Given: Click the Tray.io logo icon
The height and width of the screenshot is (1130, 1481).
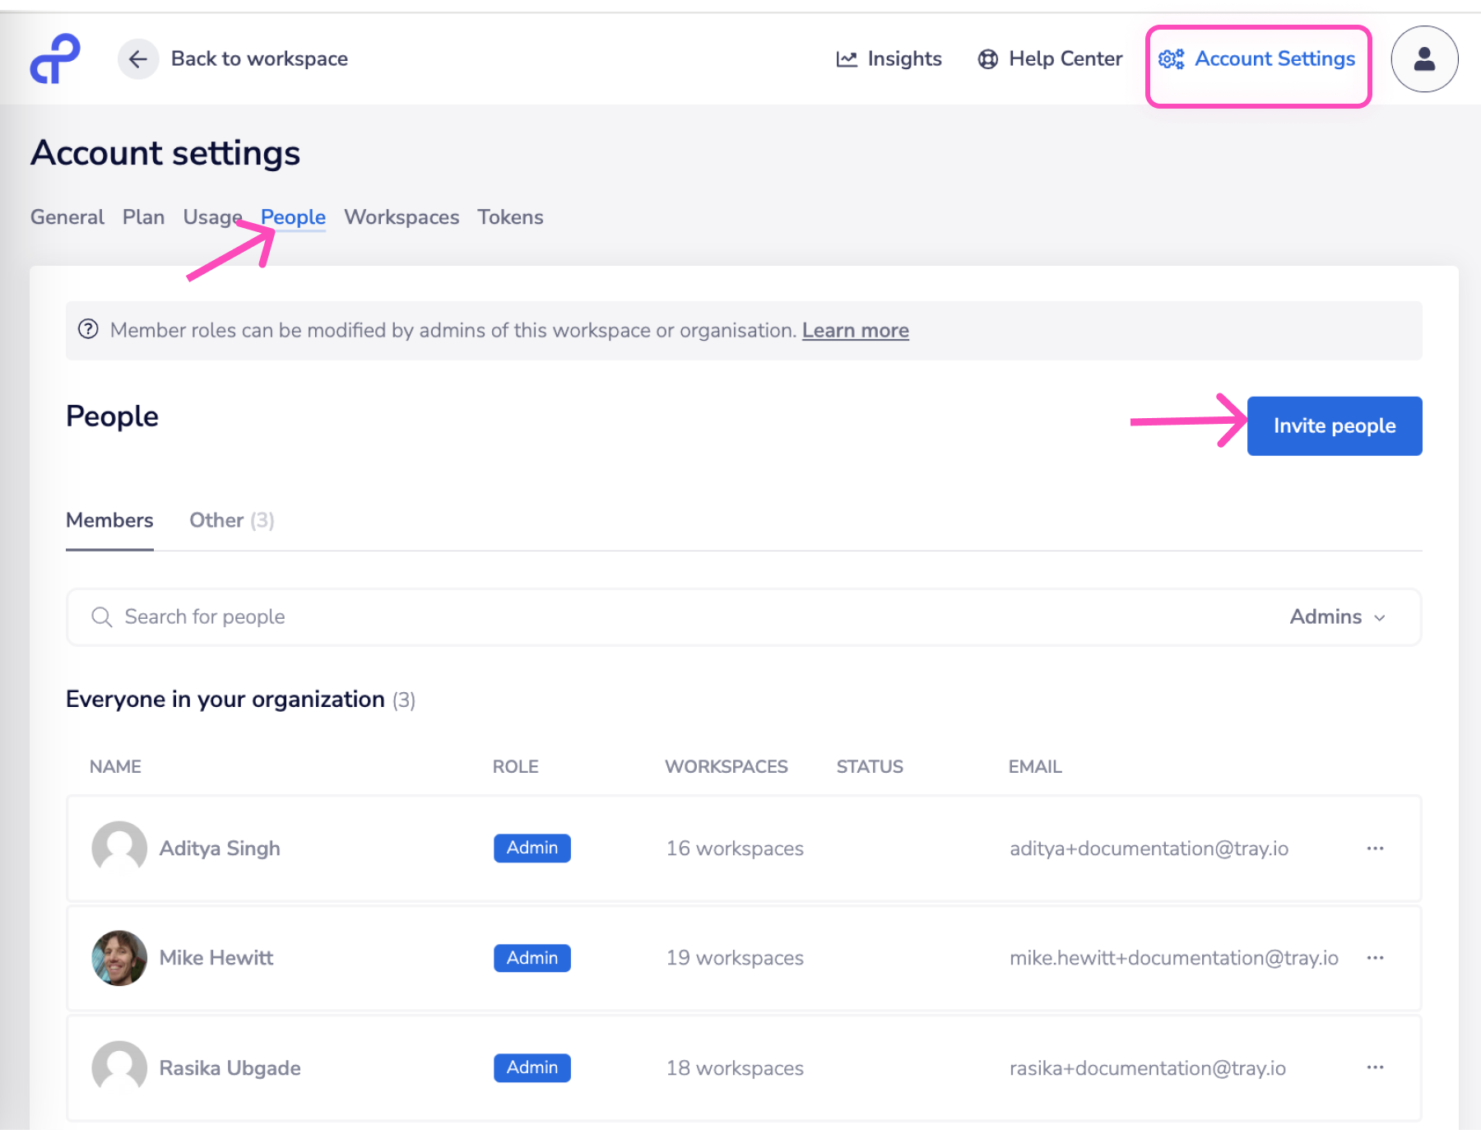Looking at the screenshot, I should 55,58.
